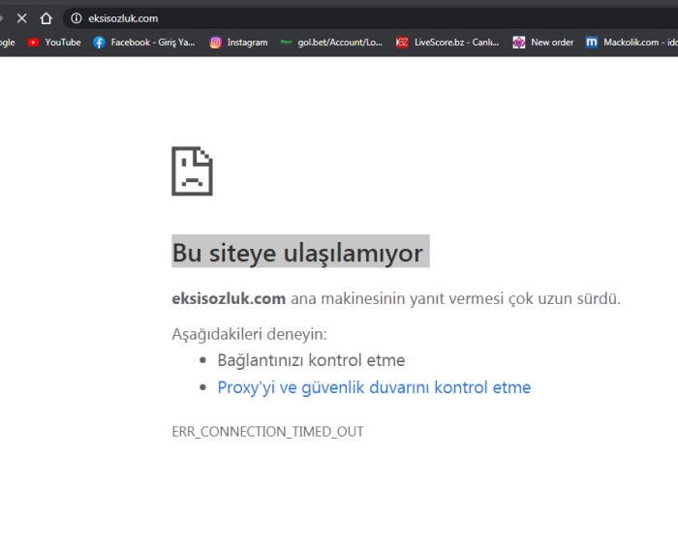Click the ERR_CONNECTION_TIMED_OUT error code
This screenshot has width=678, height=549.
(x=267, y=432)
